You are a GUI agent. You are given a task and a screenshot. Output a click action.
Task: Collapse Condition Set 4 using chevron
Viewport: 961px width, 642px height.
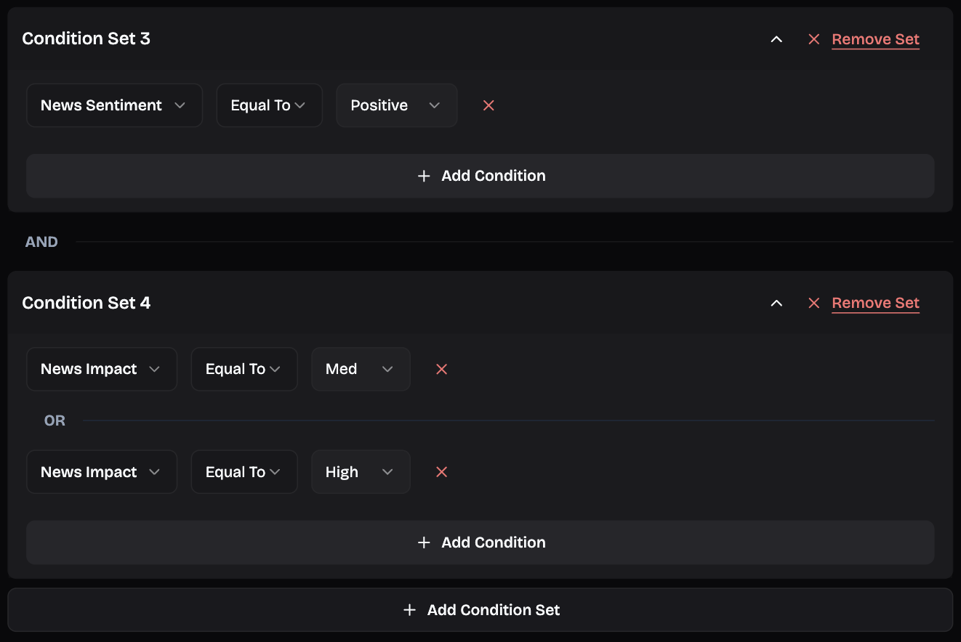(776, 303)
